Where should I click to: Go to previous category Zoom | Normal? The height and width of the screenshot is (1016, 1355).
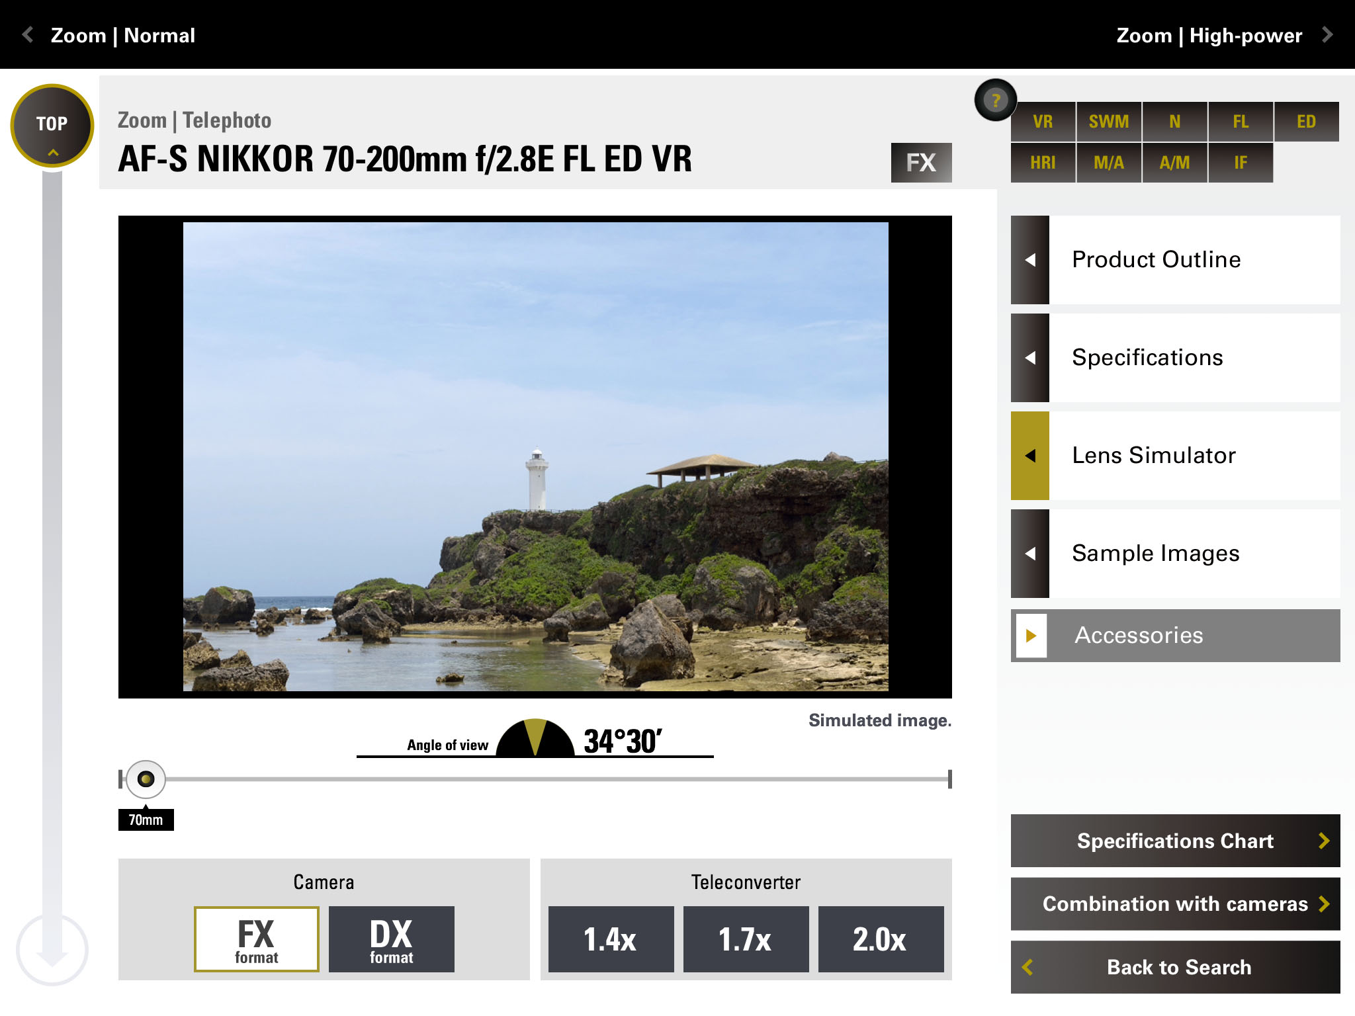[x=123, y=35]
